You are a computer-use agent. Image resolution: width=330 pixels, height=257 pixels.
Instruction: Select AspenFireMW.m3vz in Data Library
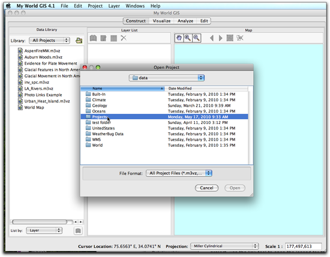tap(42, 51)
